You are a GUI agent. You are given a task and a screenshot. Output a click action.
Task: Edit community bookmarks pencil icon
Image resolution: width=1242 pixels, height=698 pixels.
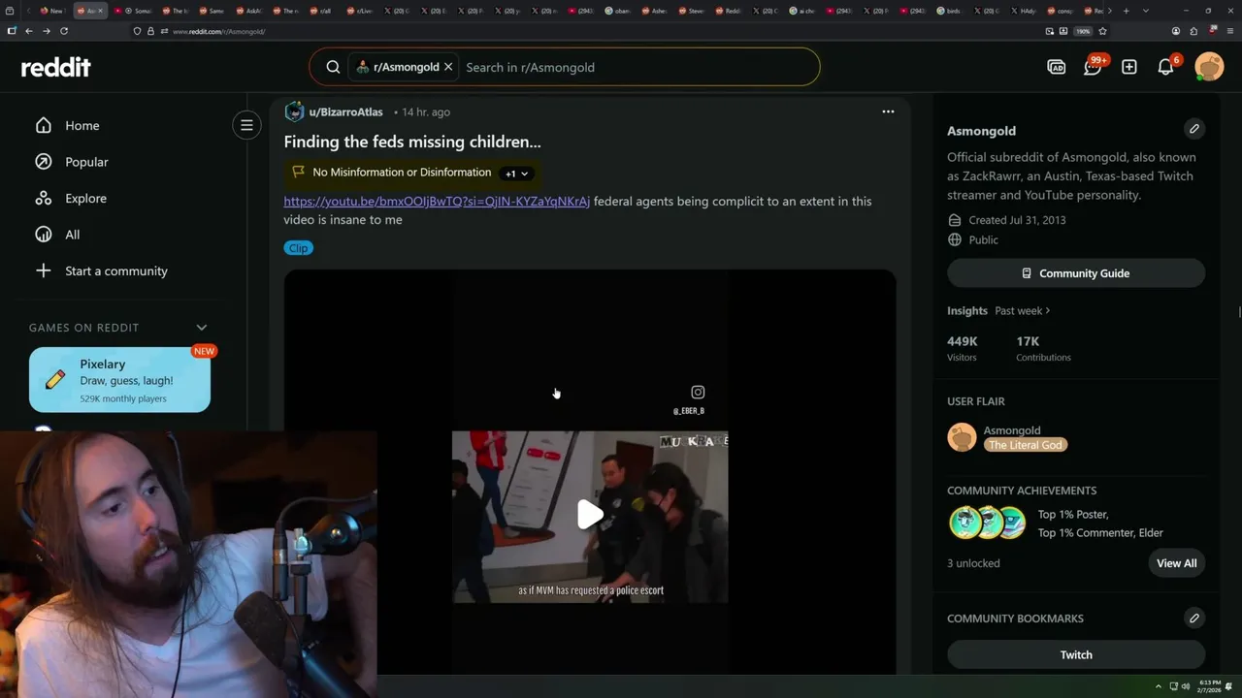pos(1194,618)
